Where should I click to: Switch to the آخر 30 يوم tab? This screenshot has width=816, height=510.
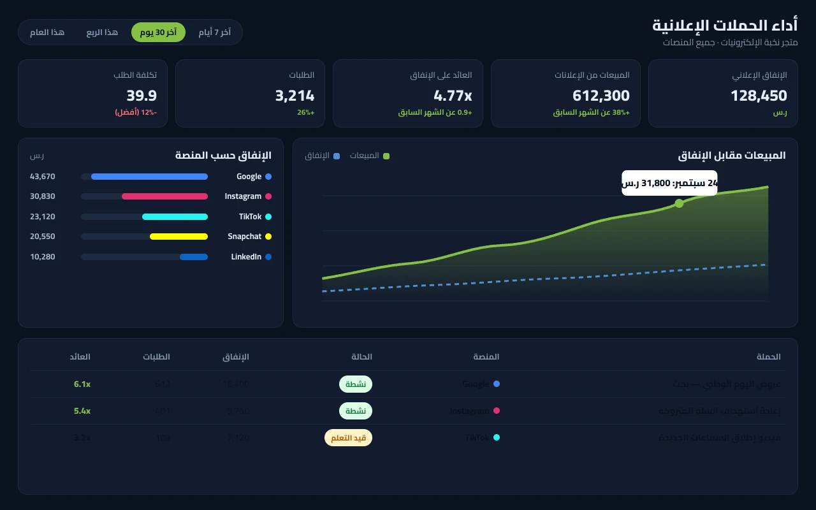(x=158, y=33)
